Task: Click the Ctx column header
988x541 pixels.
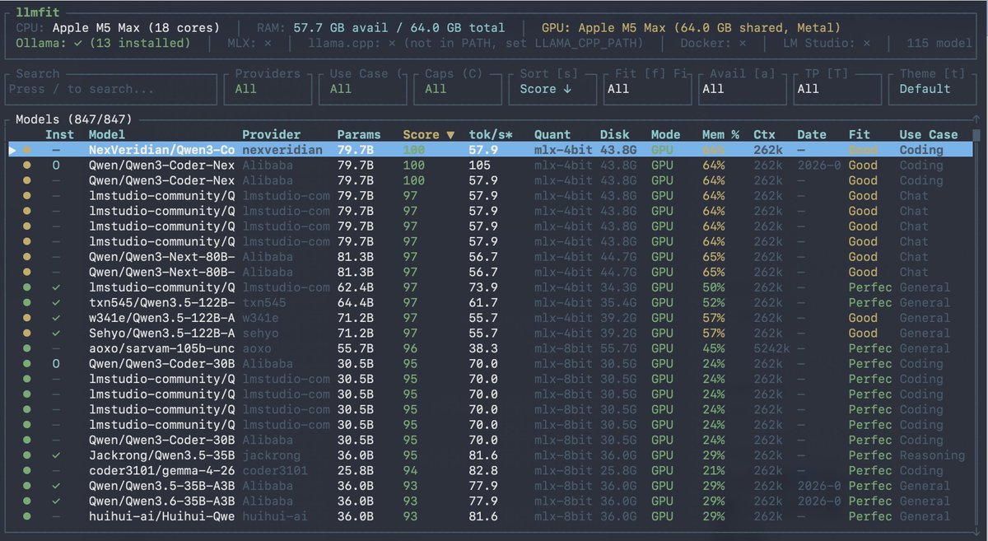Action: click(764, 135)
